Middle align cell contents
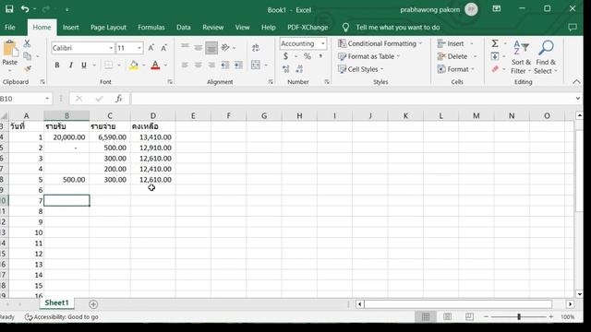591x332 pixels. click(x=198, y=47)
